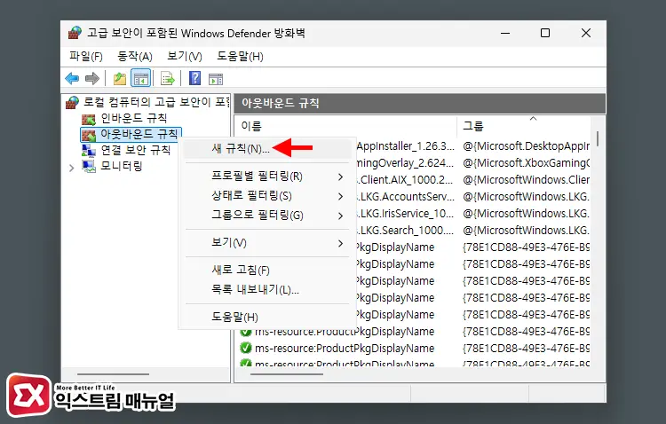Click the 인바운드 규칙 brick icon
This screenshot has height=424, width=666.
(88, 119)
